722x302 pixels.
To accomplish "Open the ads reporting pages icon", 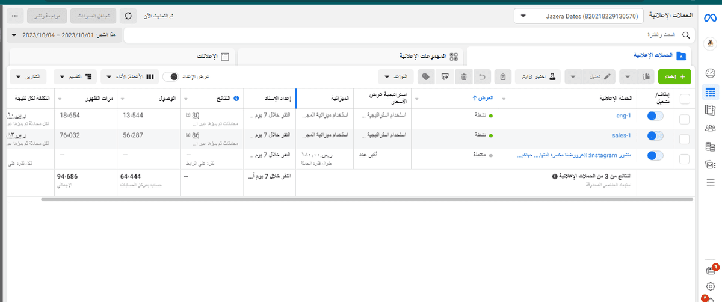I will pos(710,110).
